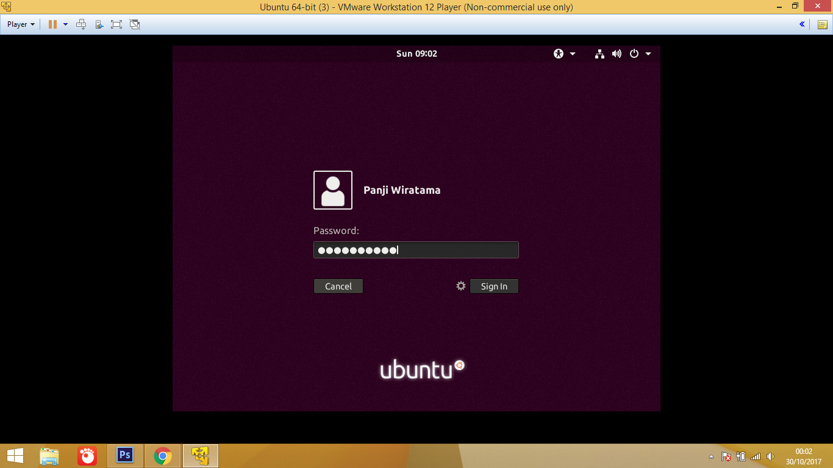Launch the red camera app on taskbar

coord(87,456)
